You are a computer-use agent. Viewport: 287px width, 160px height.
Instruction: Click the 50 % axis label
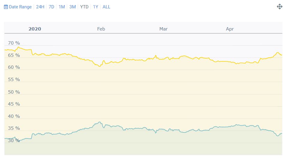click(x=14, y=92)
